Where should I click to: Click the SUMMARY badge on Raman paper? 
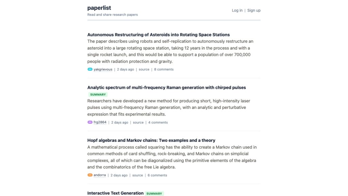pyautogui.click(x=98, y=95)
